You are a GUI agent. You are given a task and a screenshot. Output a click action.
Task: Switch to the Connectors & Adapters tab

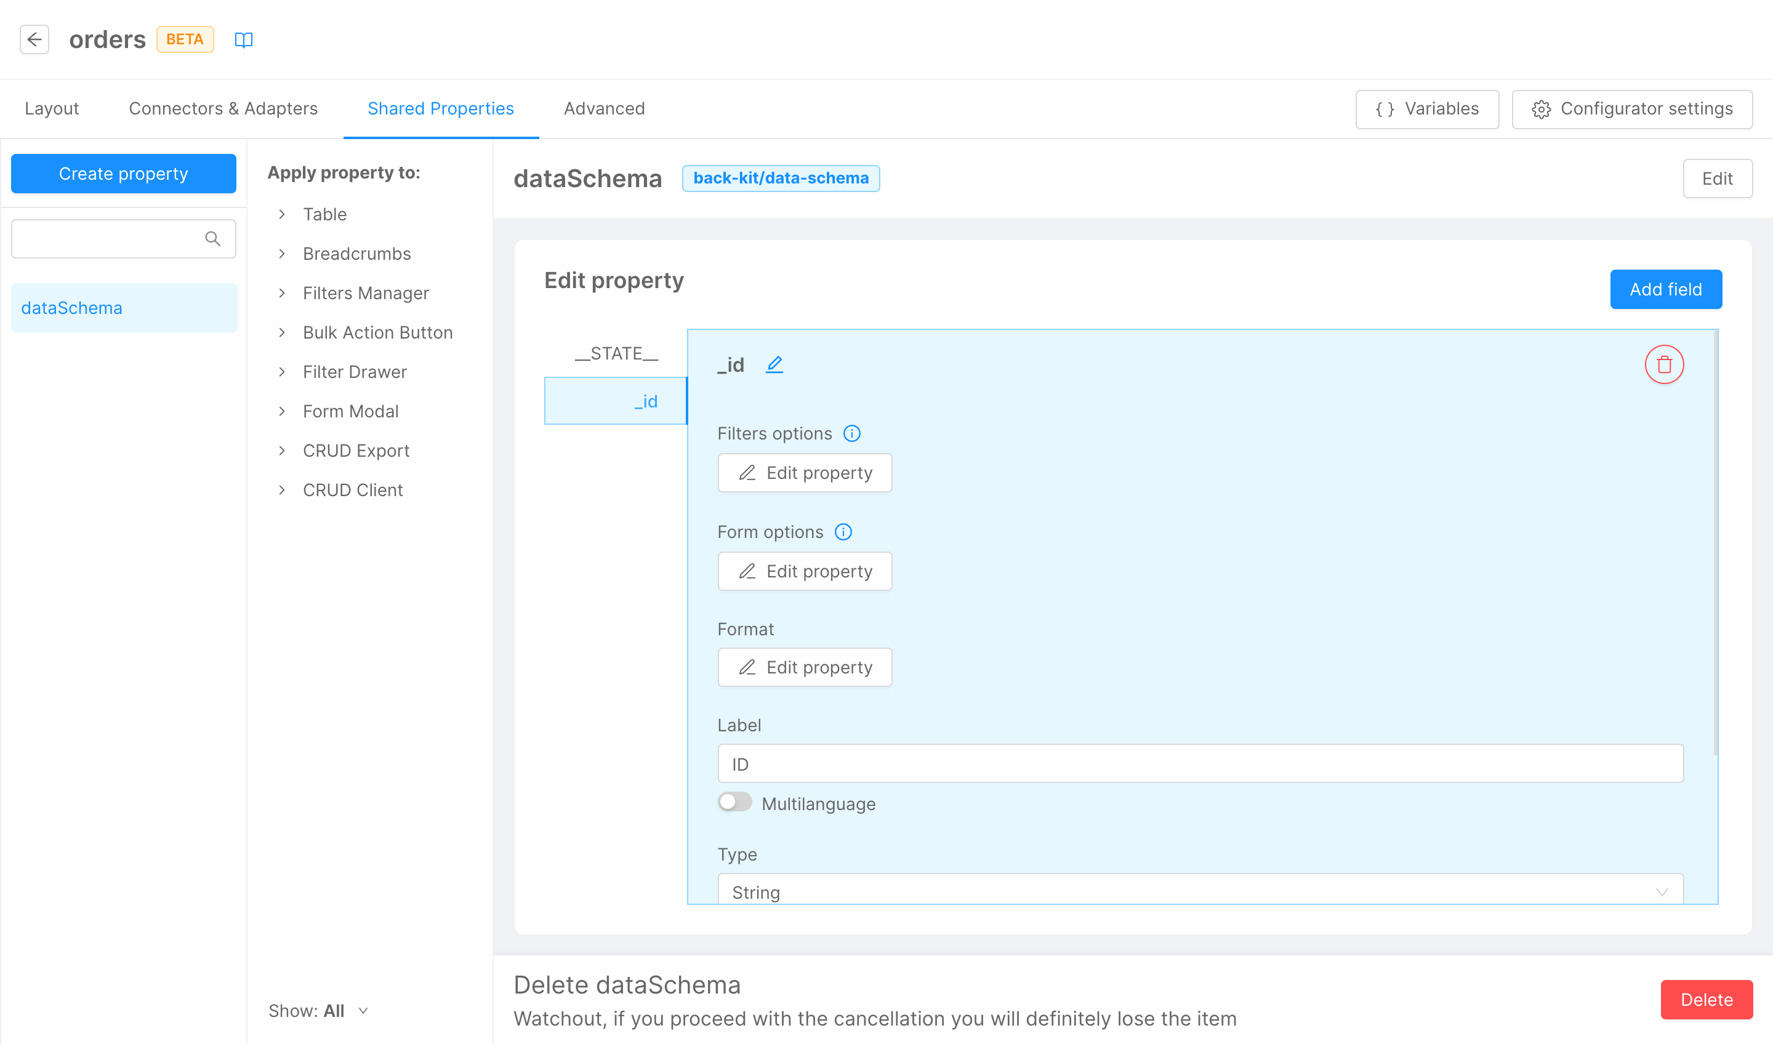click(x=223, y=108)
